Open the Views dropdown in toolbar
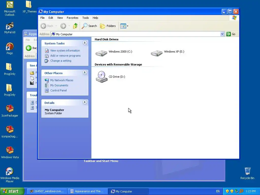This screenshot has width=260, height=195. pyautogui.click(x=124, y=26)
